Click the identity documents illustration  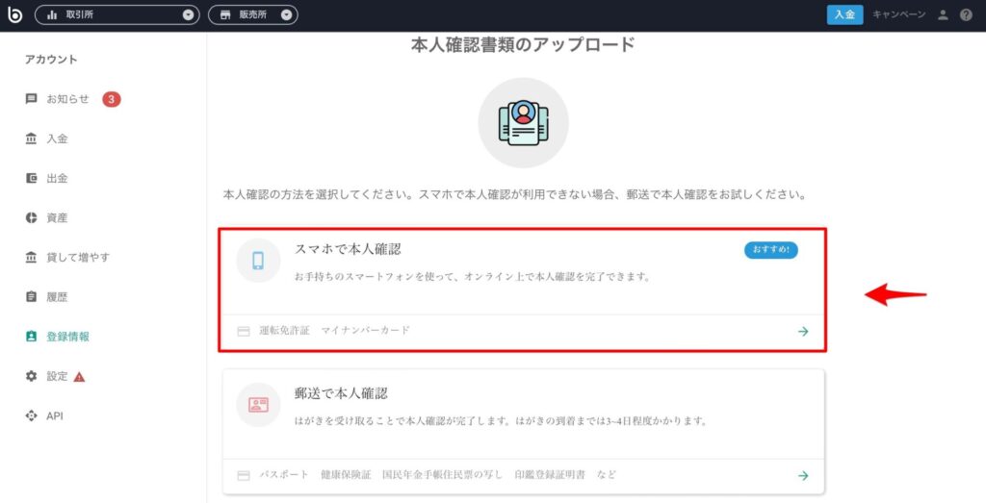(523, 123)
